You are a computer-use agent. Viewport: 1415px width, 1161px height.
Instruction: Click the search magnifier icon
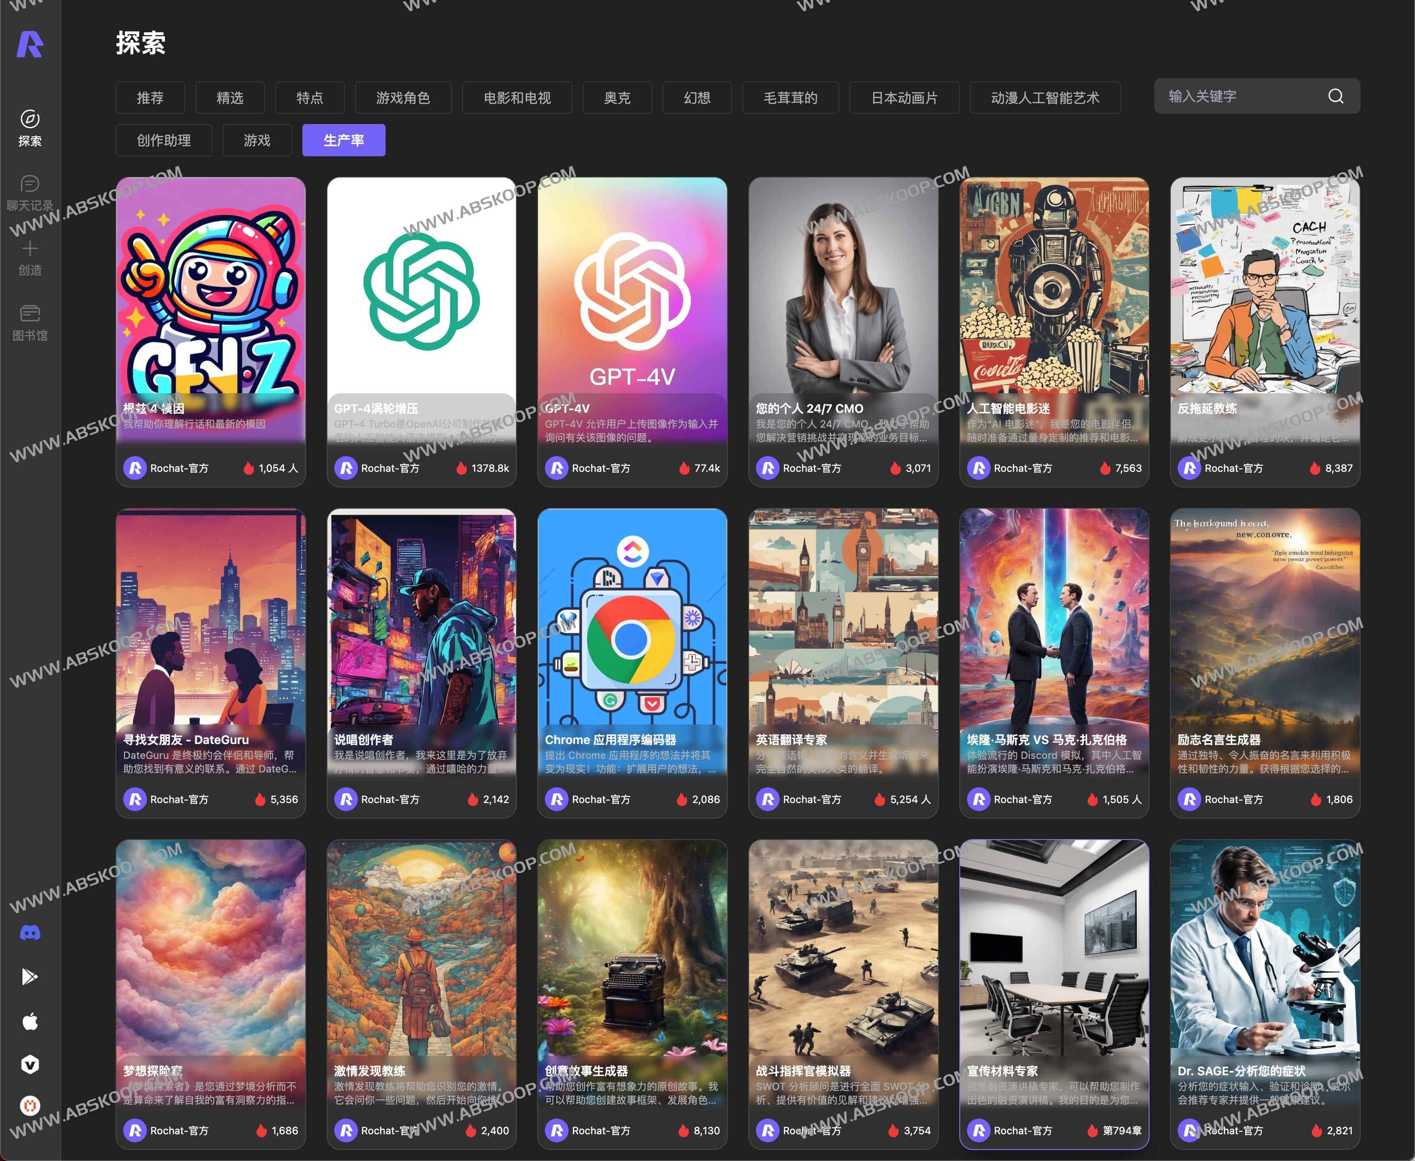pos(1336,96)
